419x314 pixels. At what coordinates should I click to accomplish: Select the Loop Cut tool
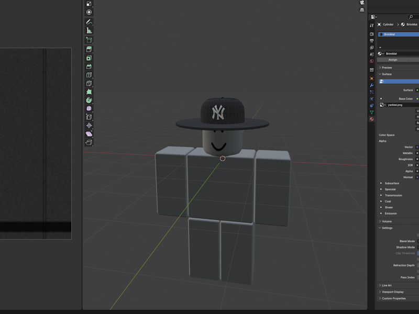coord(89,75)
